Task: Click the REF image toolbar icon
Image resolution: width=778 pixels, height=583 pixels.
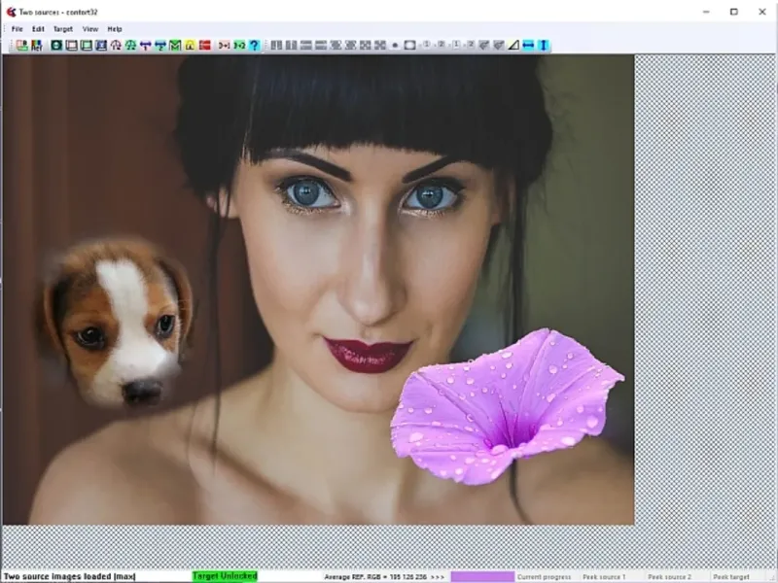Action: click(x=36, y=45)
